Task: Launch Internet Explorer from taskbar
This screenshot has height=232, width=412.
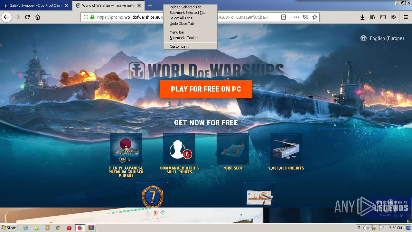Action: (x=25, y=228)
